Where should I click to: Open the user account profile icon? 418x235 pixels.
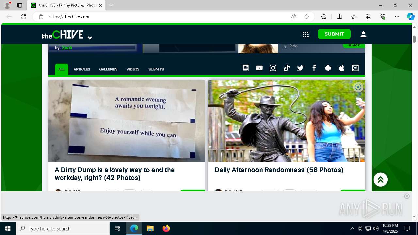[363, 34]
